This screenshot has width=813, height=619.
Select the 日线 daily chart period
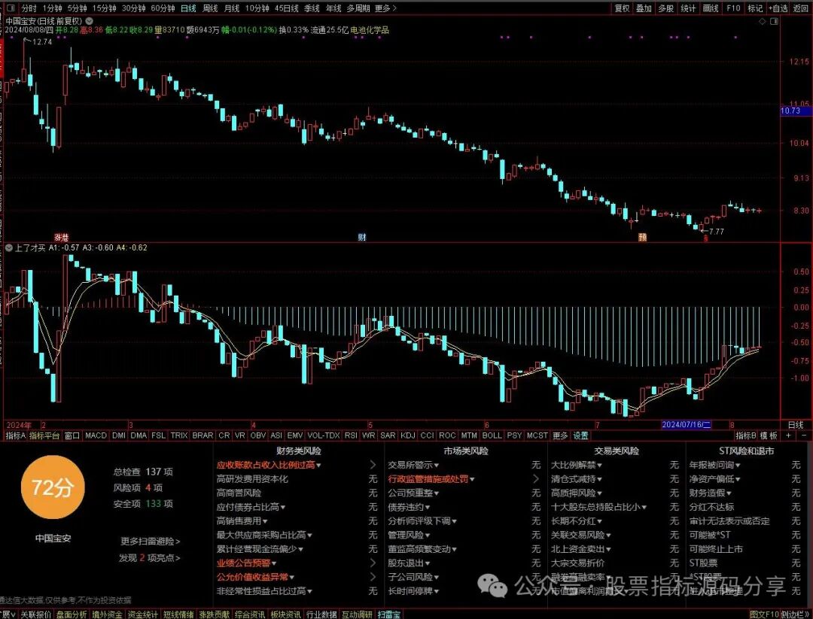[x=188, y=8]
